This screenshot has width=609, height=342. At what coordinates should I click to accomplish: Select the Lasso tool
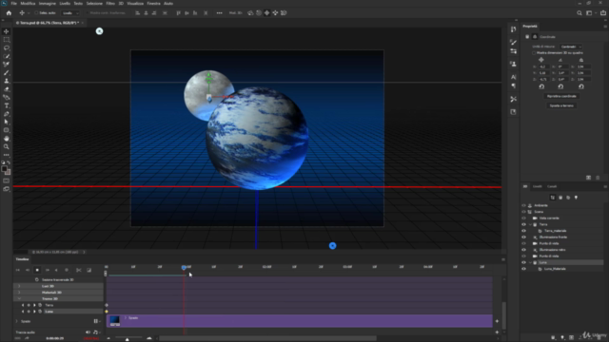click(x=7, y=47)
